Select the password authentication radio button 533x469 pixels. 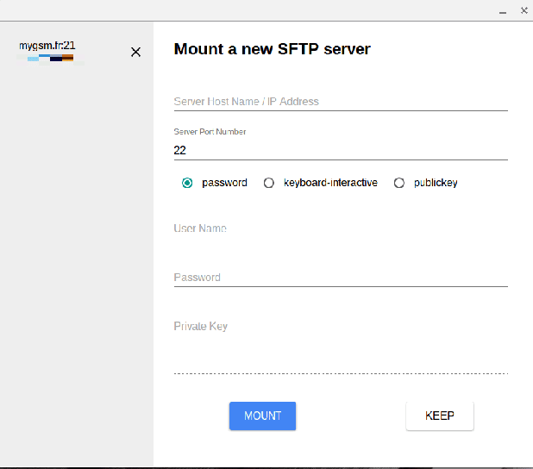click(x=187, y=183)
